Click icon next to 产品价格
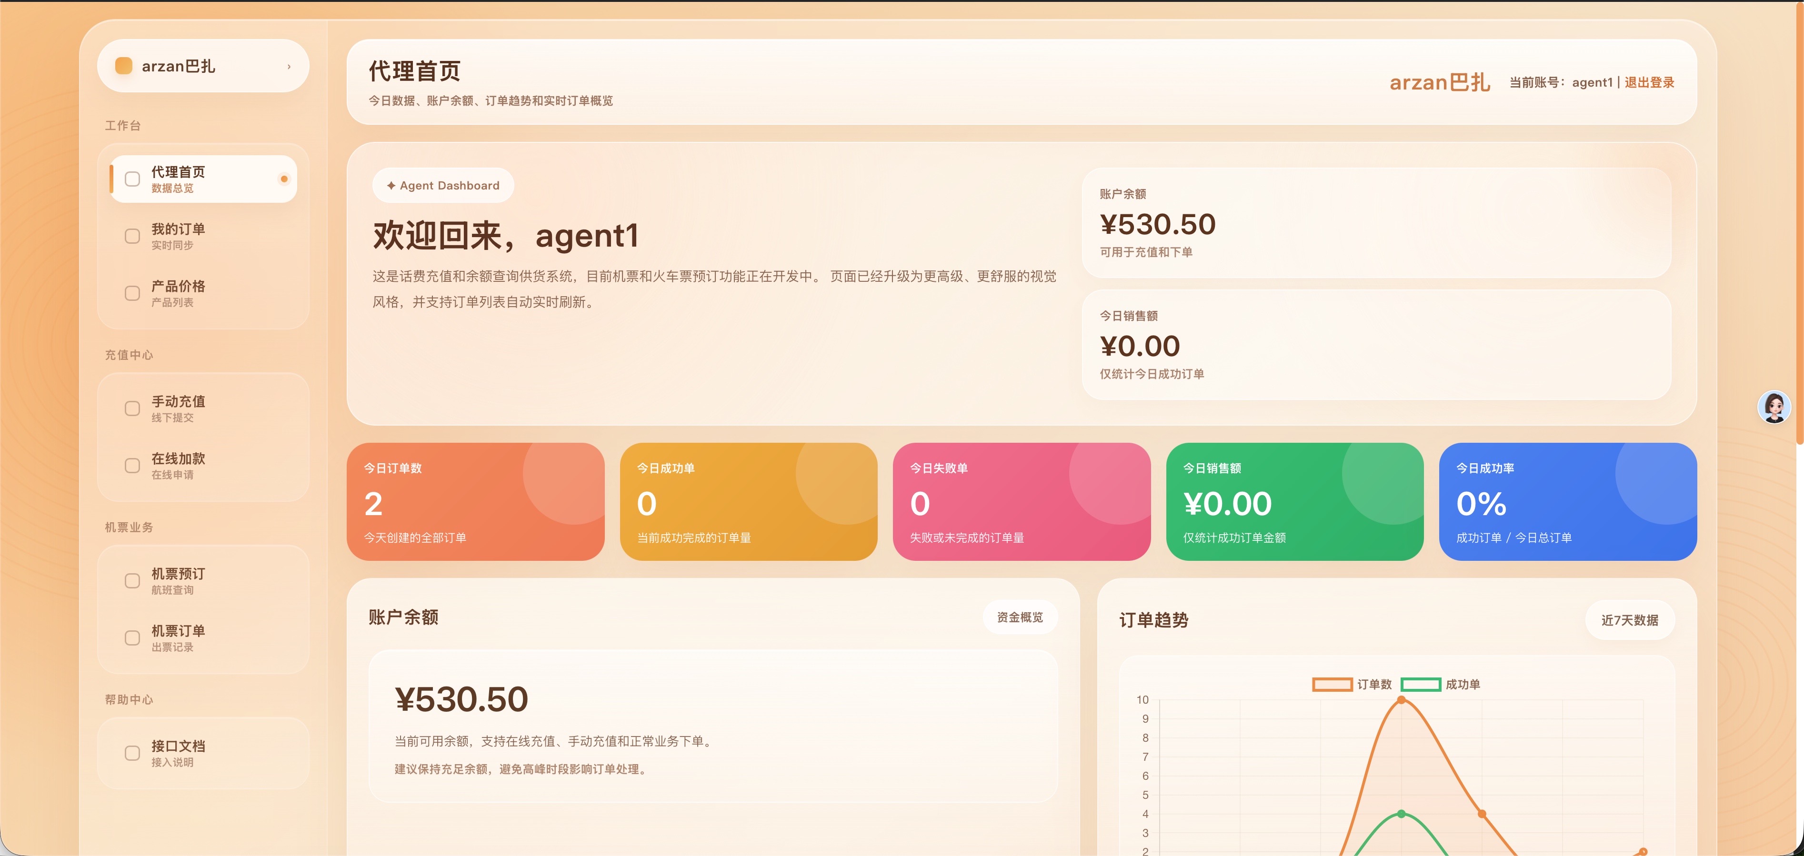This screenshot has width=1804, height=856. click(x=132, y=293)
